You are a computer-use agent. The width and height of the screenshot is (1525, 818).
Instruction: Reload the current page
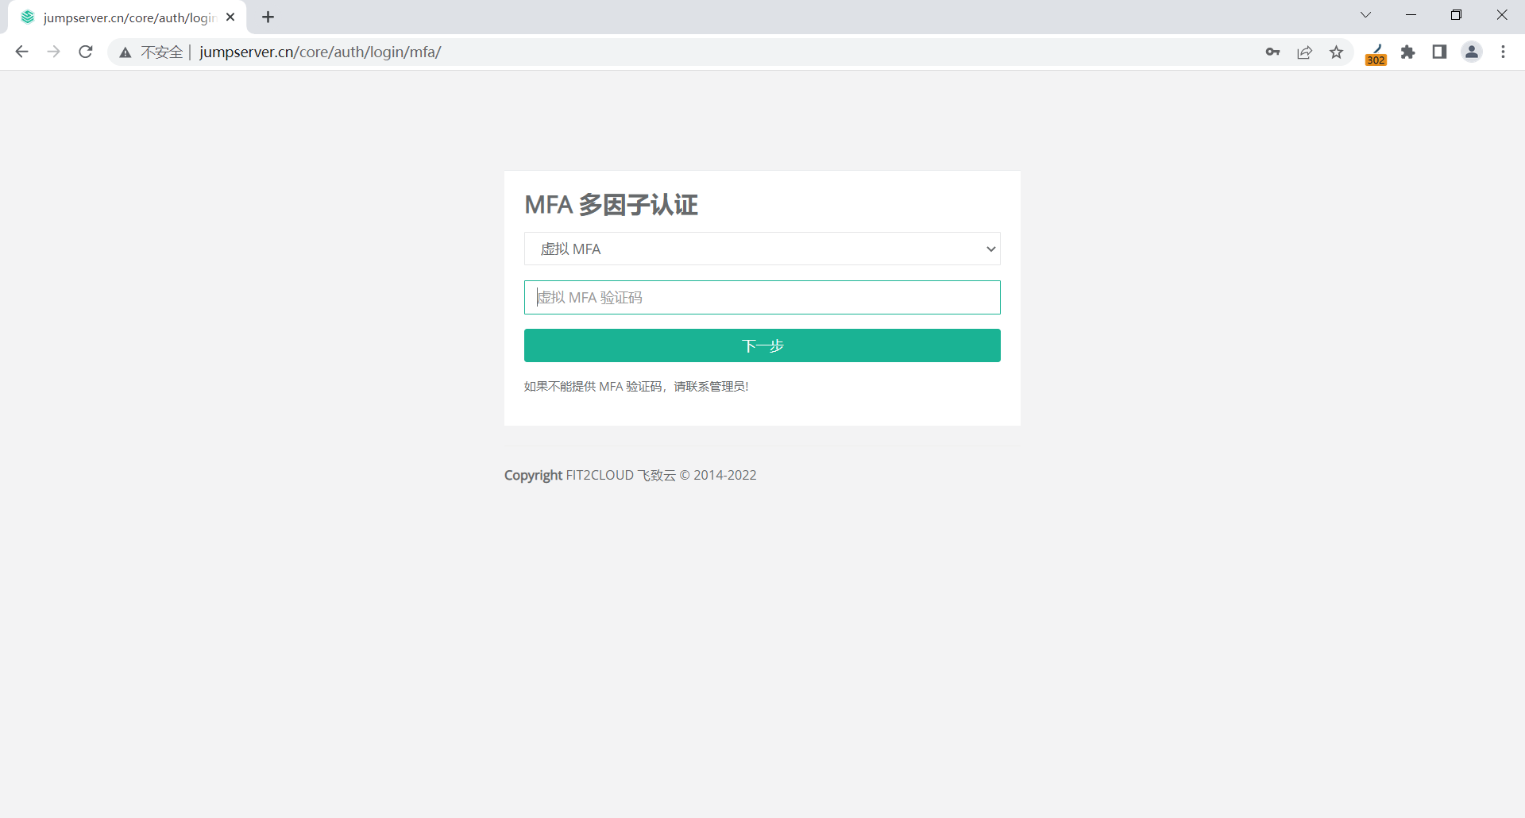(x=86, y=52)
